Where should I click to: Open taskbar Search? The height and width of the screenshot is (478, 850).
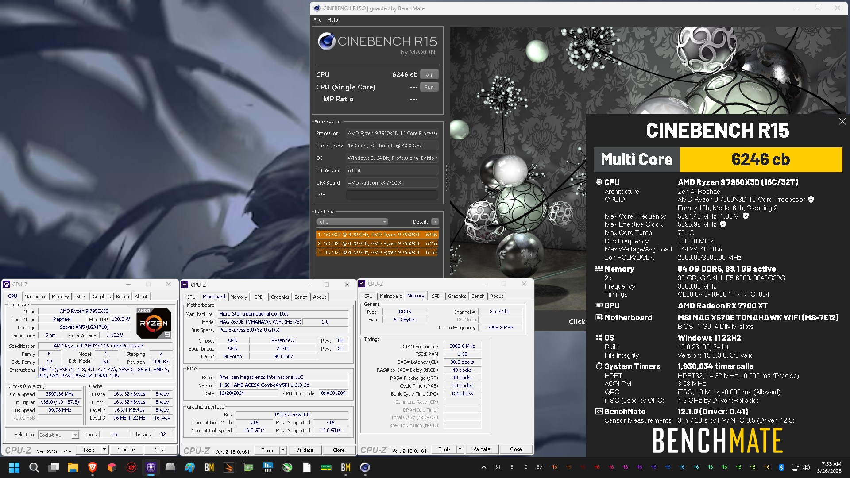tap(34, 467)
